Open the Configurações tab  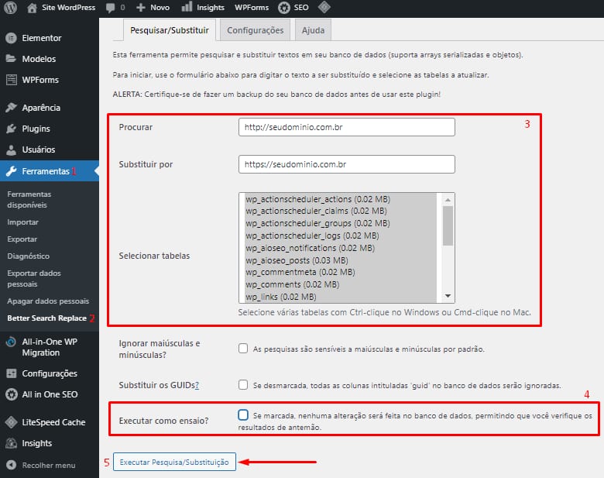(255, 30)
